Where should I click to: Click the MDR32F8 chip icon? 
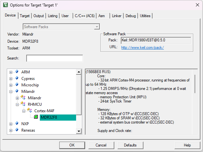[36, 117]
